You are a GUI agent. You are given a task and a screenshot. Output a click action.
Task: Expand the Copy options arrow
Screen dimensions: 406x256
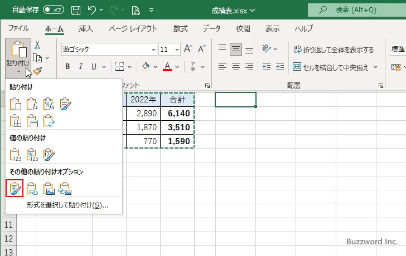[x=47, y=58]
